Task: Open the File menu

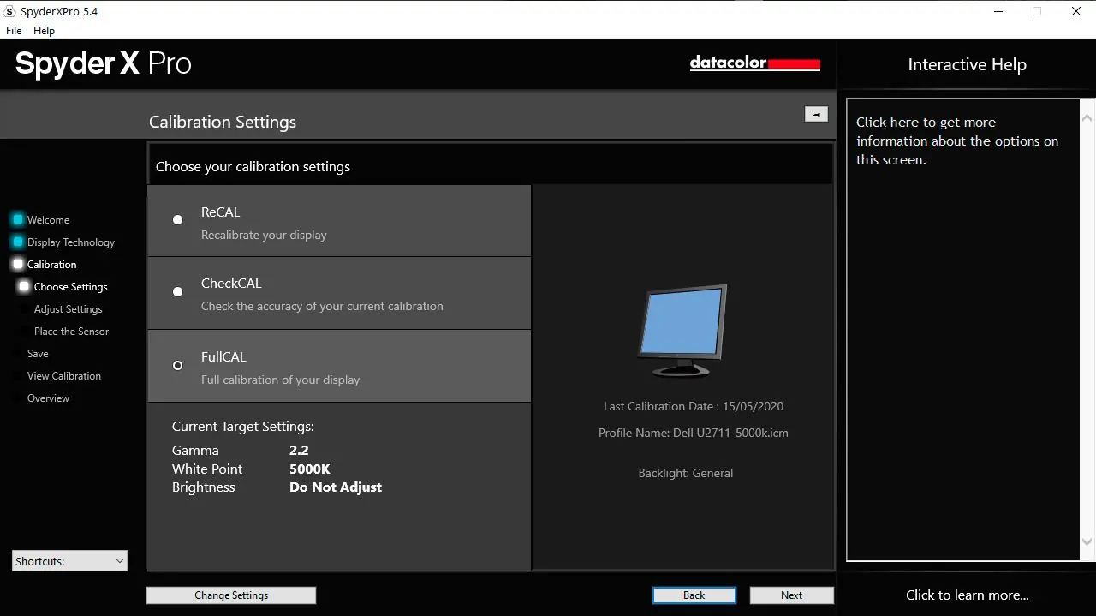Action: [x=14, y=31]
